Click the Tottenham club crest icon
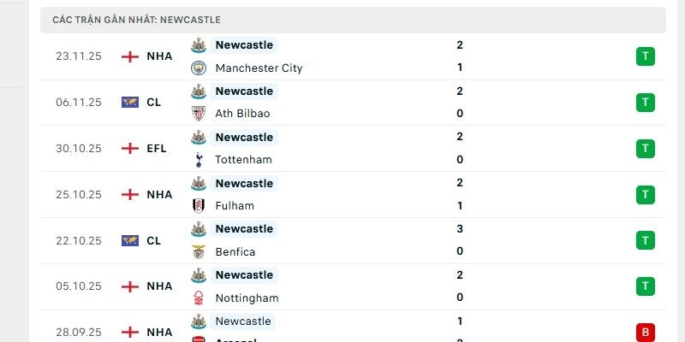 (199, 160)
